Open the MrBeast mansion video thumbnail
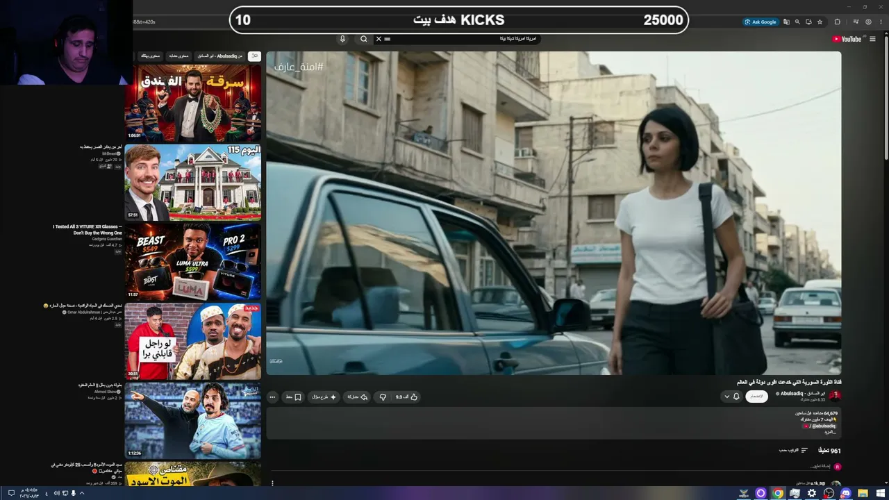Image resolution: width=889 pixels, height=500 pixels. (193, 183)
